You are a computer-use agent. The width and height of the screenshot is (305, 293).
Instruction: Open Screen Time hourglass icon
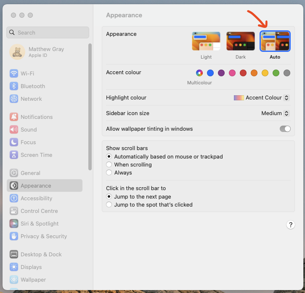tap(14, 155)
